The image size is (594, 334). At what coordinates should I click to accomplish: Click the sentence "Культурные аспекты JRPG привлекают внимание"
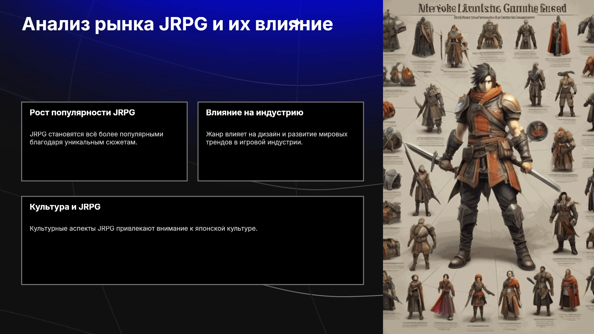pyautogui.click(x=144, y=229)
